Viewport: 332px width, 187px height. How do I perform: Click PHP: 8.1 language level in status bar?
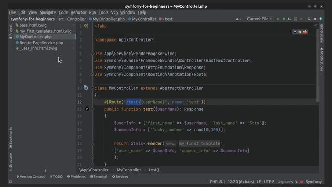[x=217, y=182]
